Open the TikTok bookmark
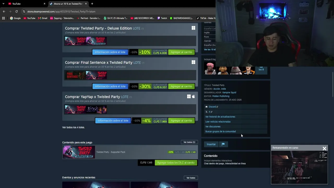Image resolution: width=334 pixels, height=188 pixels. click(x=206, y=18)
